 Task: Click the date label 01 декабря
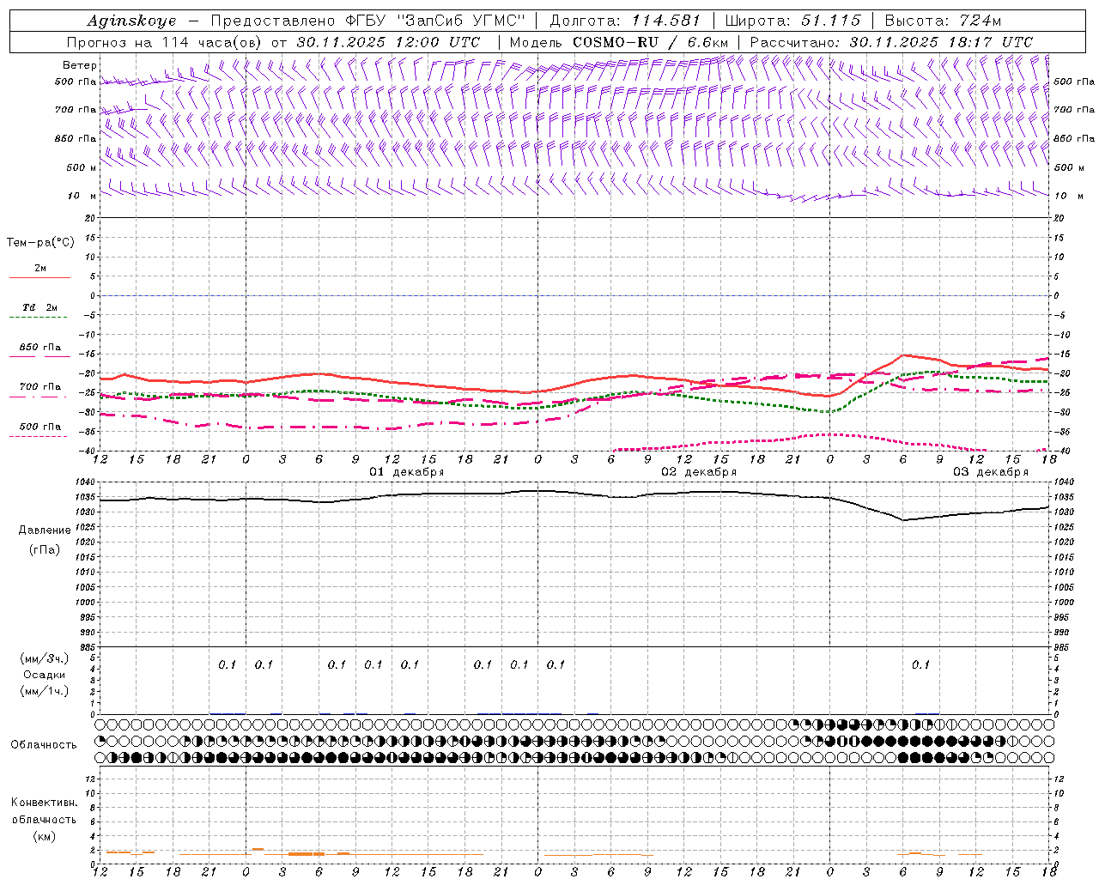click(407, 472)
